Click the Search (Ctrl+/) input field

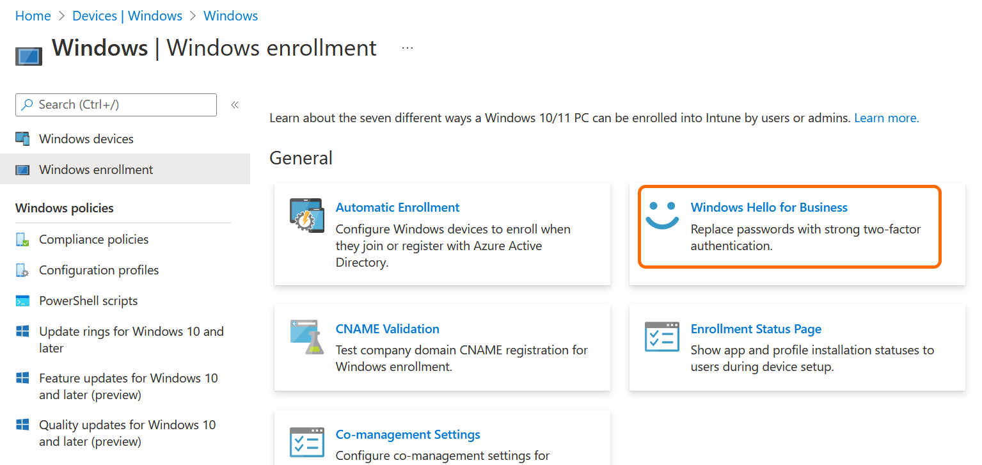pos(122,105)
